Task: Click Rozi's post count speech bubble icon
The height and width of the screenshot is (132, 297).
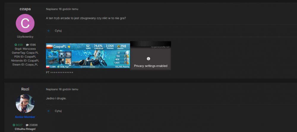Action: 27,125
